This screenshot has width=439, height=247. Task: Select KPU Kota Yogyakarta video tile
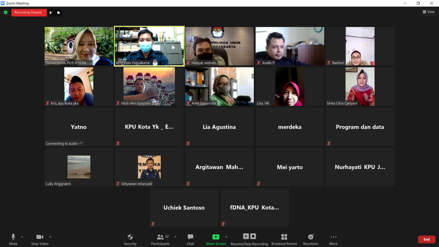tap(149, 46)
